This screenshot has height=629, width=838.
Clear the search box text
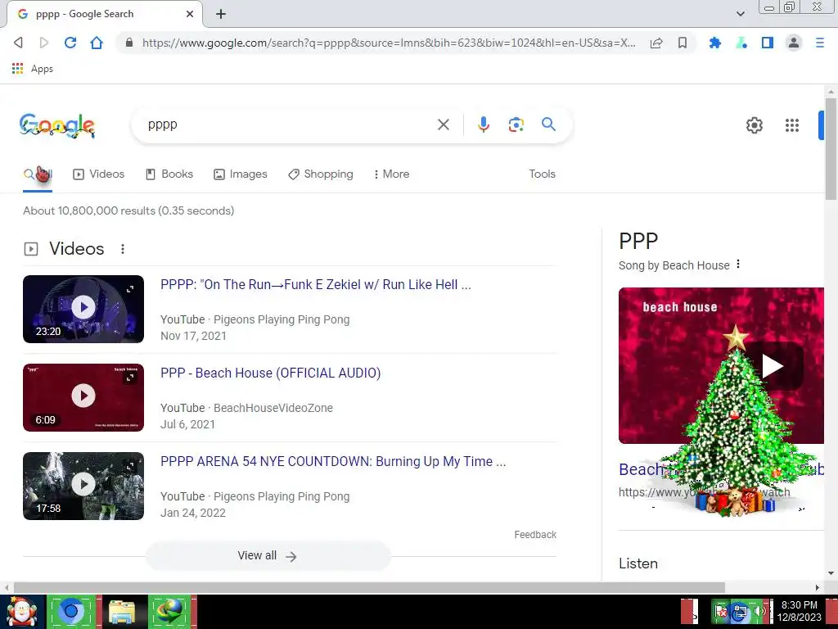click(443, 124)
